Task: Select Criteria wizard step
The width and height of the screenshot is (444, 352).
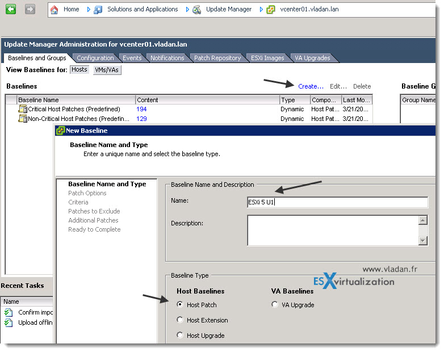Action: click(x=78, y=202)
